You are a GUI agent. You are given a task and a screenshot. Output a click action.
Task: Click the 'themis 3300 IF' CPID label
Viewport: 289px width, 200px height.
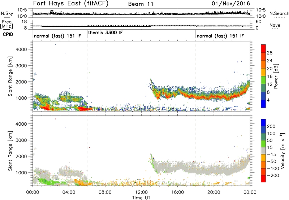[105, 32]
